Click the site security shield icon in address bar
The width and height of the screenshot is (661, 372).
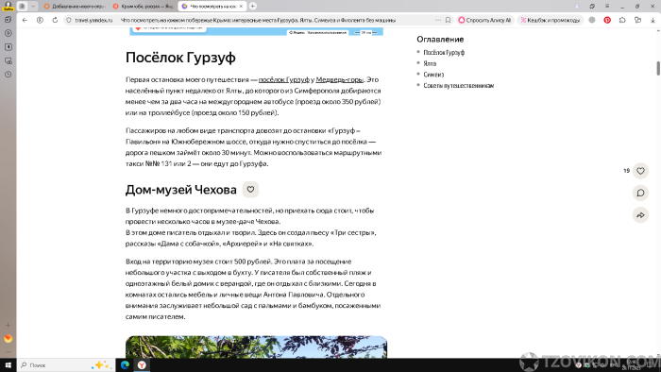[69, 20]
